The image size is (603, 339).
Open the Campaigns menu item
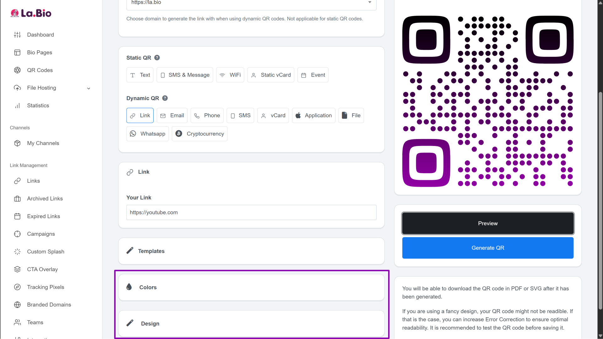pyautogui.click(x=41, y=234)
